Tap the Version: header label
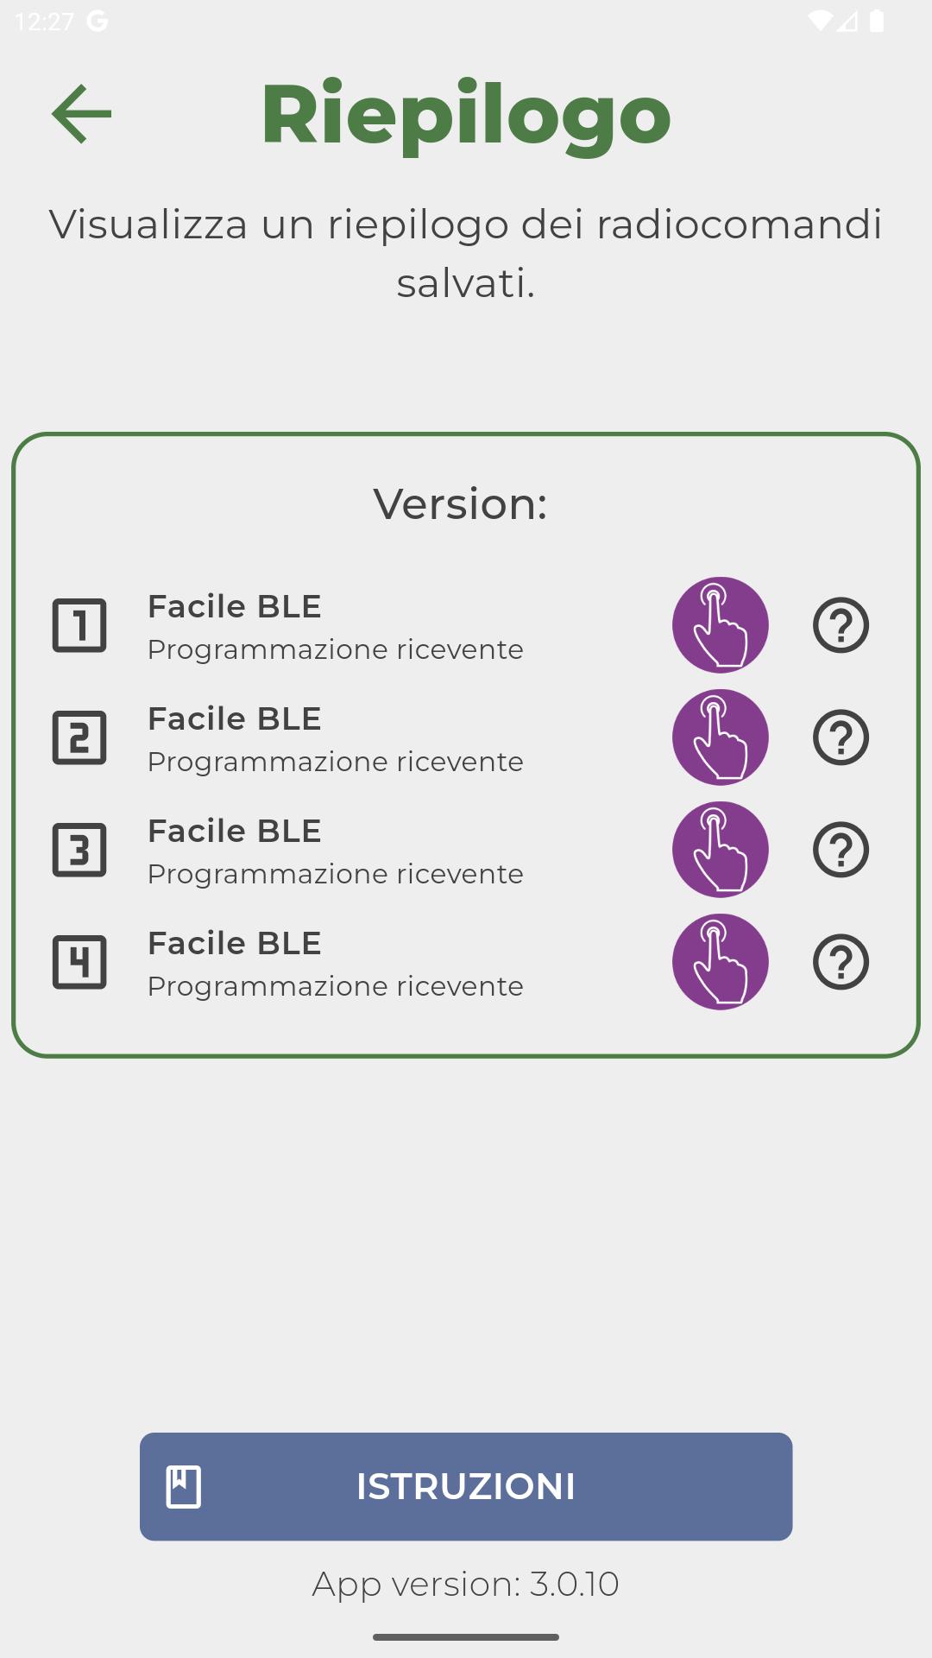Screen dimensions: 932x1658 click(461, 503)
